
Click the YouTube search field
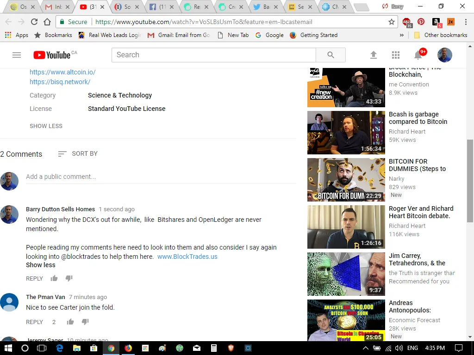coord(214,55)
